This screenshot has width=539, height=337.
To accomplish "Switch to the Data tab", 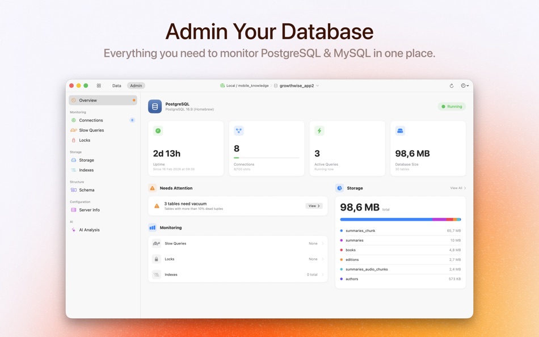I will (x=116, y=86).
